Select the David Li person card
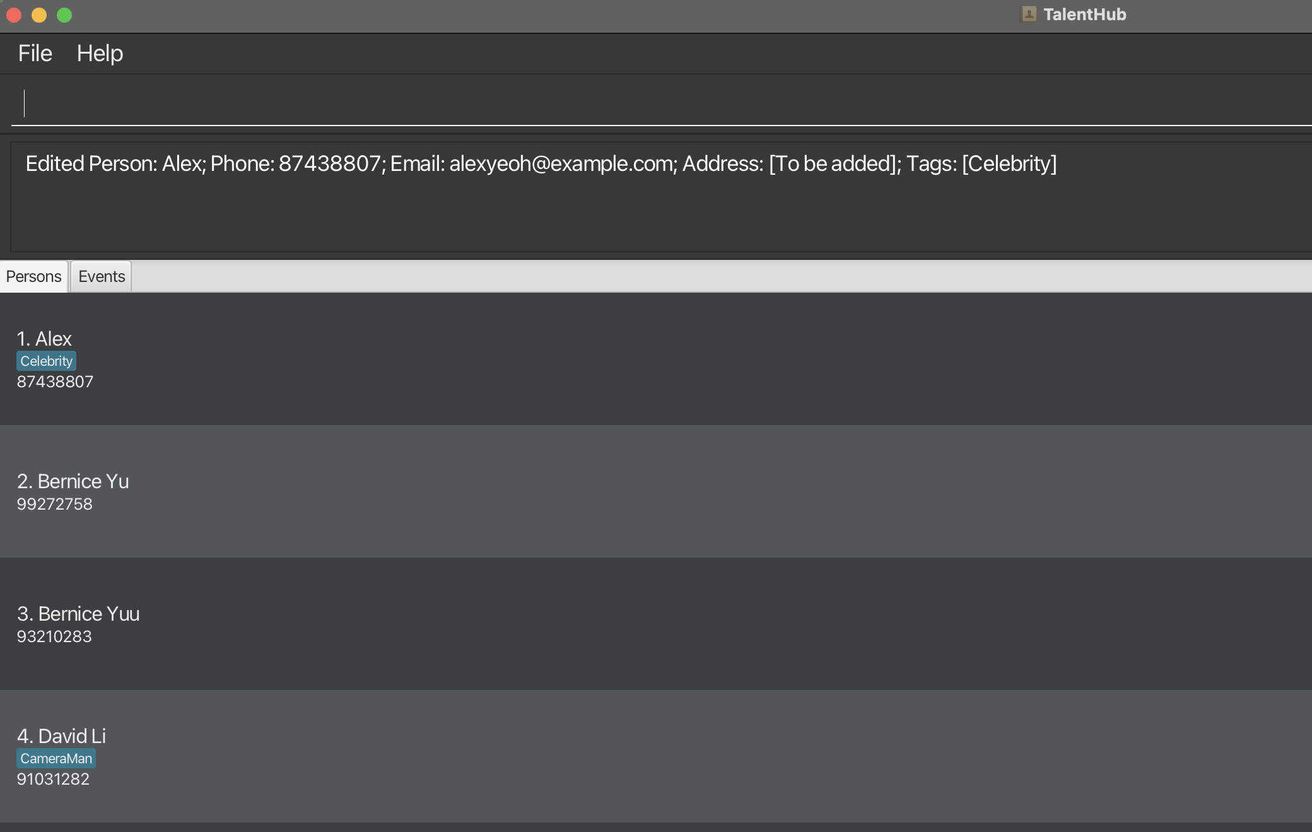Viewport: 1312px width, 832px height. click(x=656, y=756)
